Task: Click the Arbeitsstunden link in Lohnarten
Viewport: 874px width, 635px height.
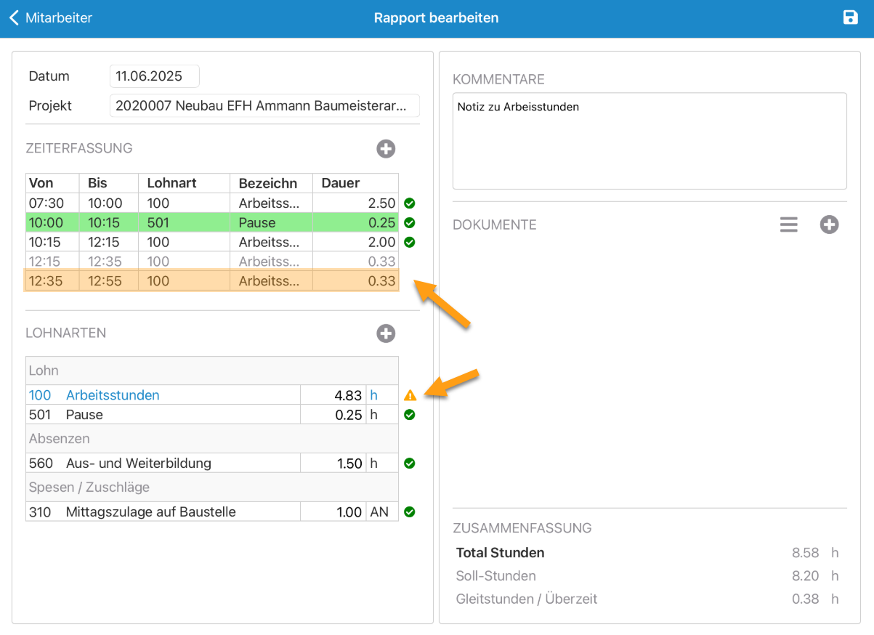Action: (113, 395)
